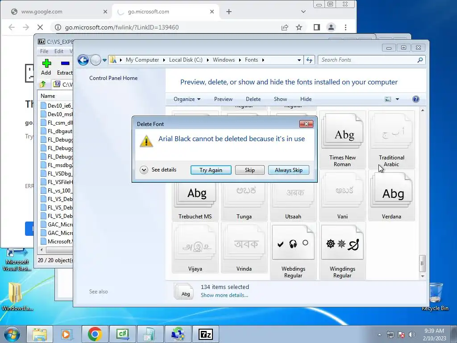Click Show more details link

point(224,295)
